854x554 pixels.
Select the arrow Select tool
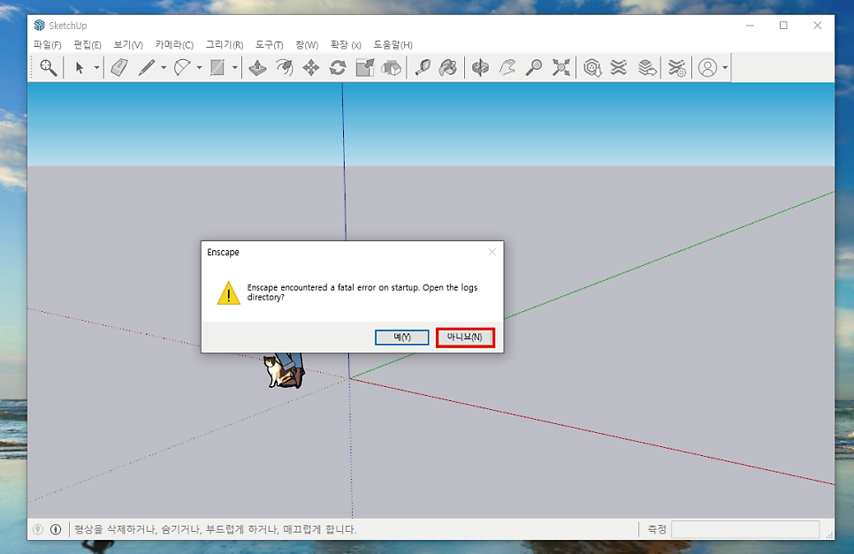pyautogui.click(x=80, y=67)
